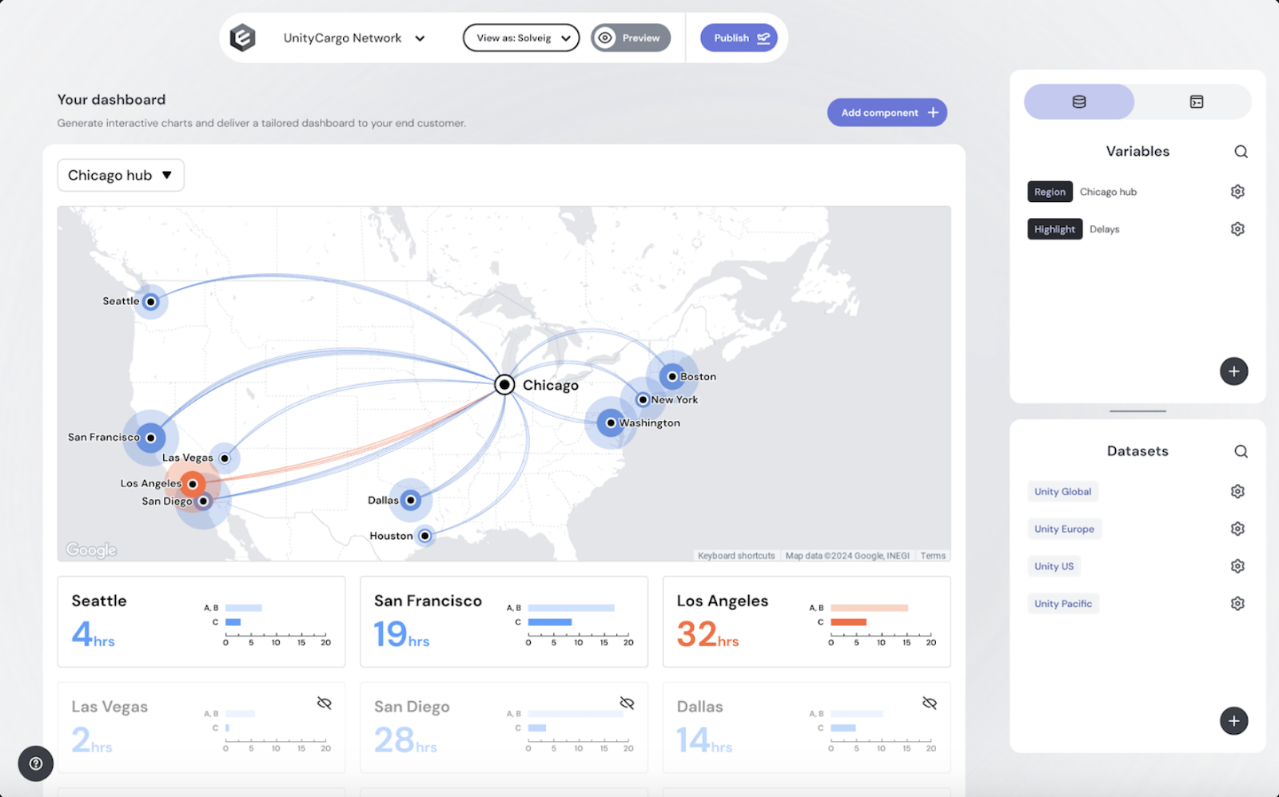The width and height of the screenshot is (1279, 797).
Task: Expand the View as: Solveig dropdown
Action: coord(521,38)
